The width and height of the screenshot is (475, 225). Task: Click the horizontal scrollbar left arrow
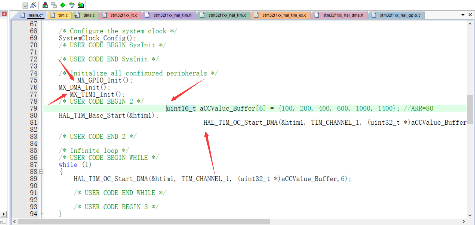pos(15,221)
